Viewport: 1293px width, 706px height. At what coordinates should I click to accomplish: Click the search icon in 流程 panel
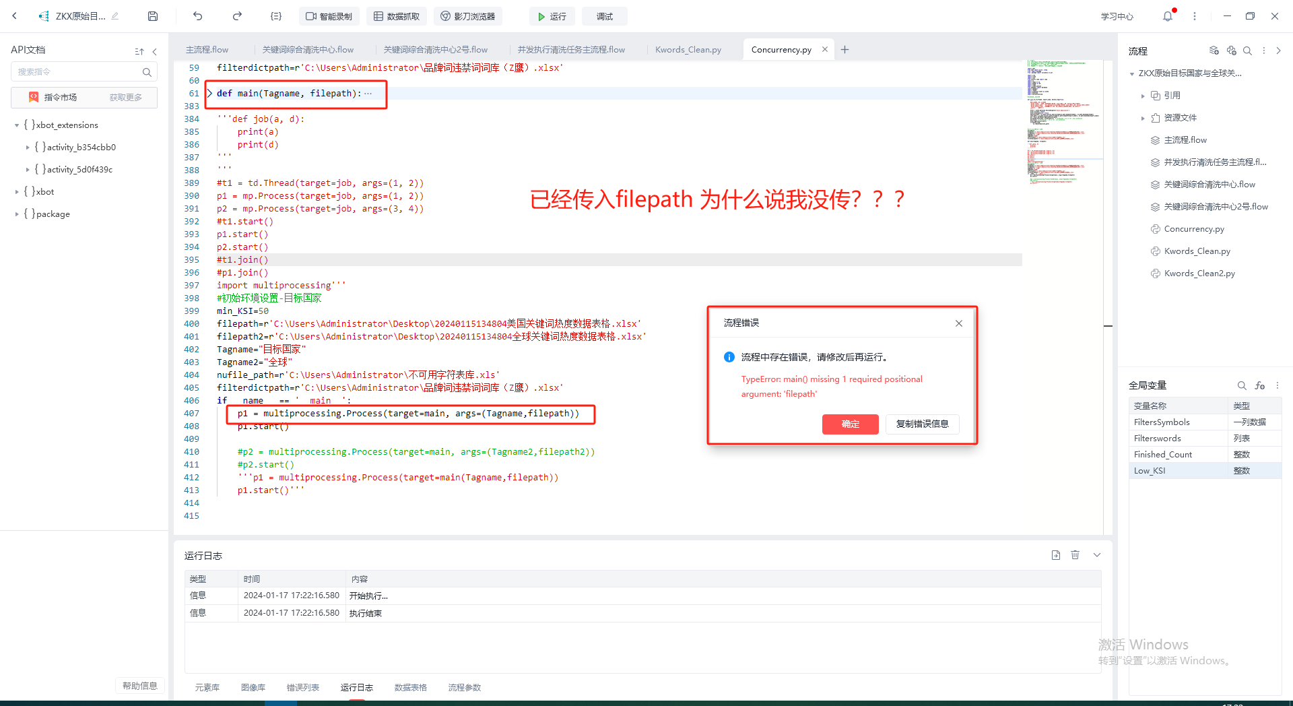(x=1247, y=51)
